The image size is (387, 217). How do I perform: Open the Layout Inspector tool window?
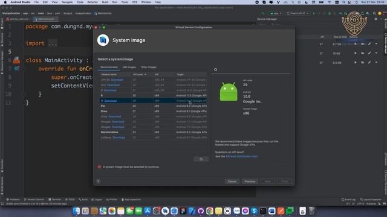pos(371,200)
